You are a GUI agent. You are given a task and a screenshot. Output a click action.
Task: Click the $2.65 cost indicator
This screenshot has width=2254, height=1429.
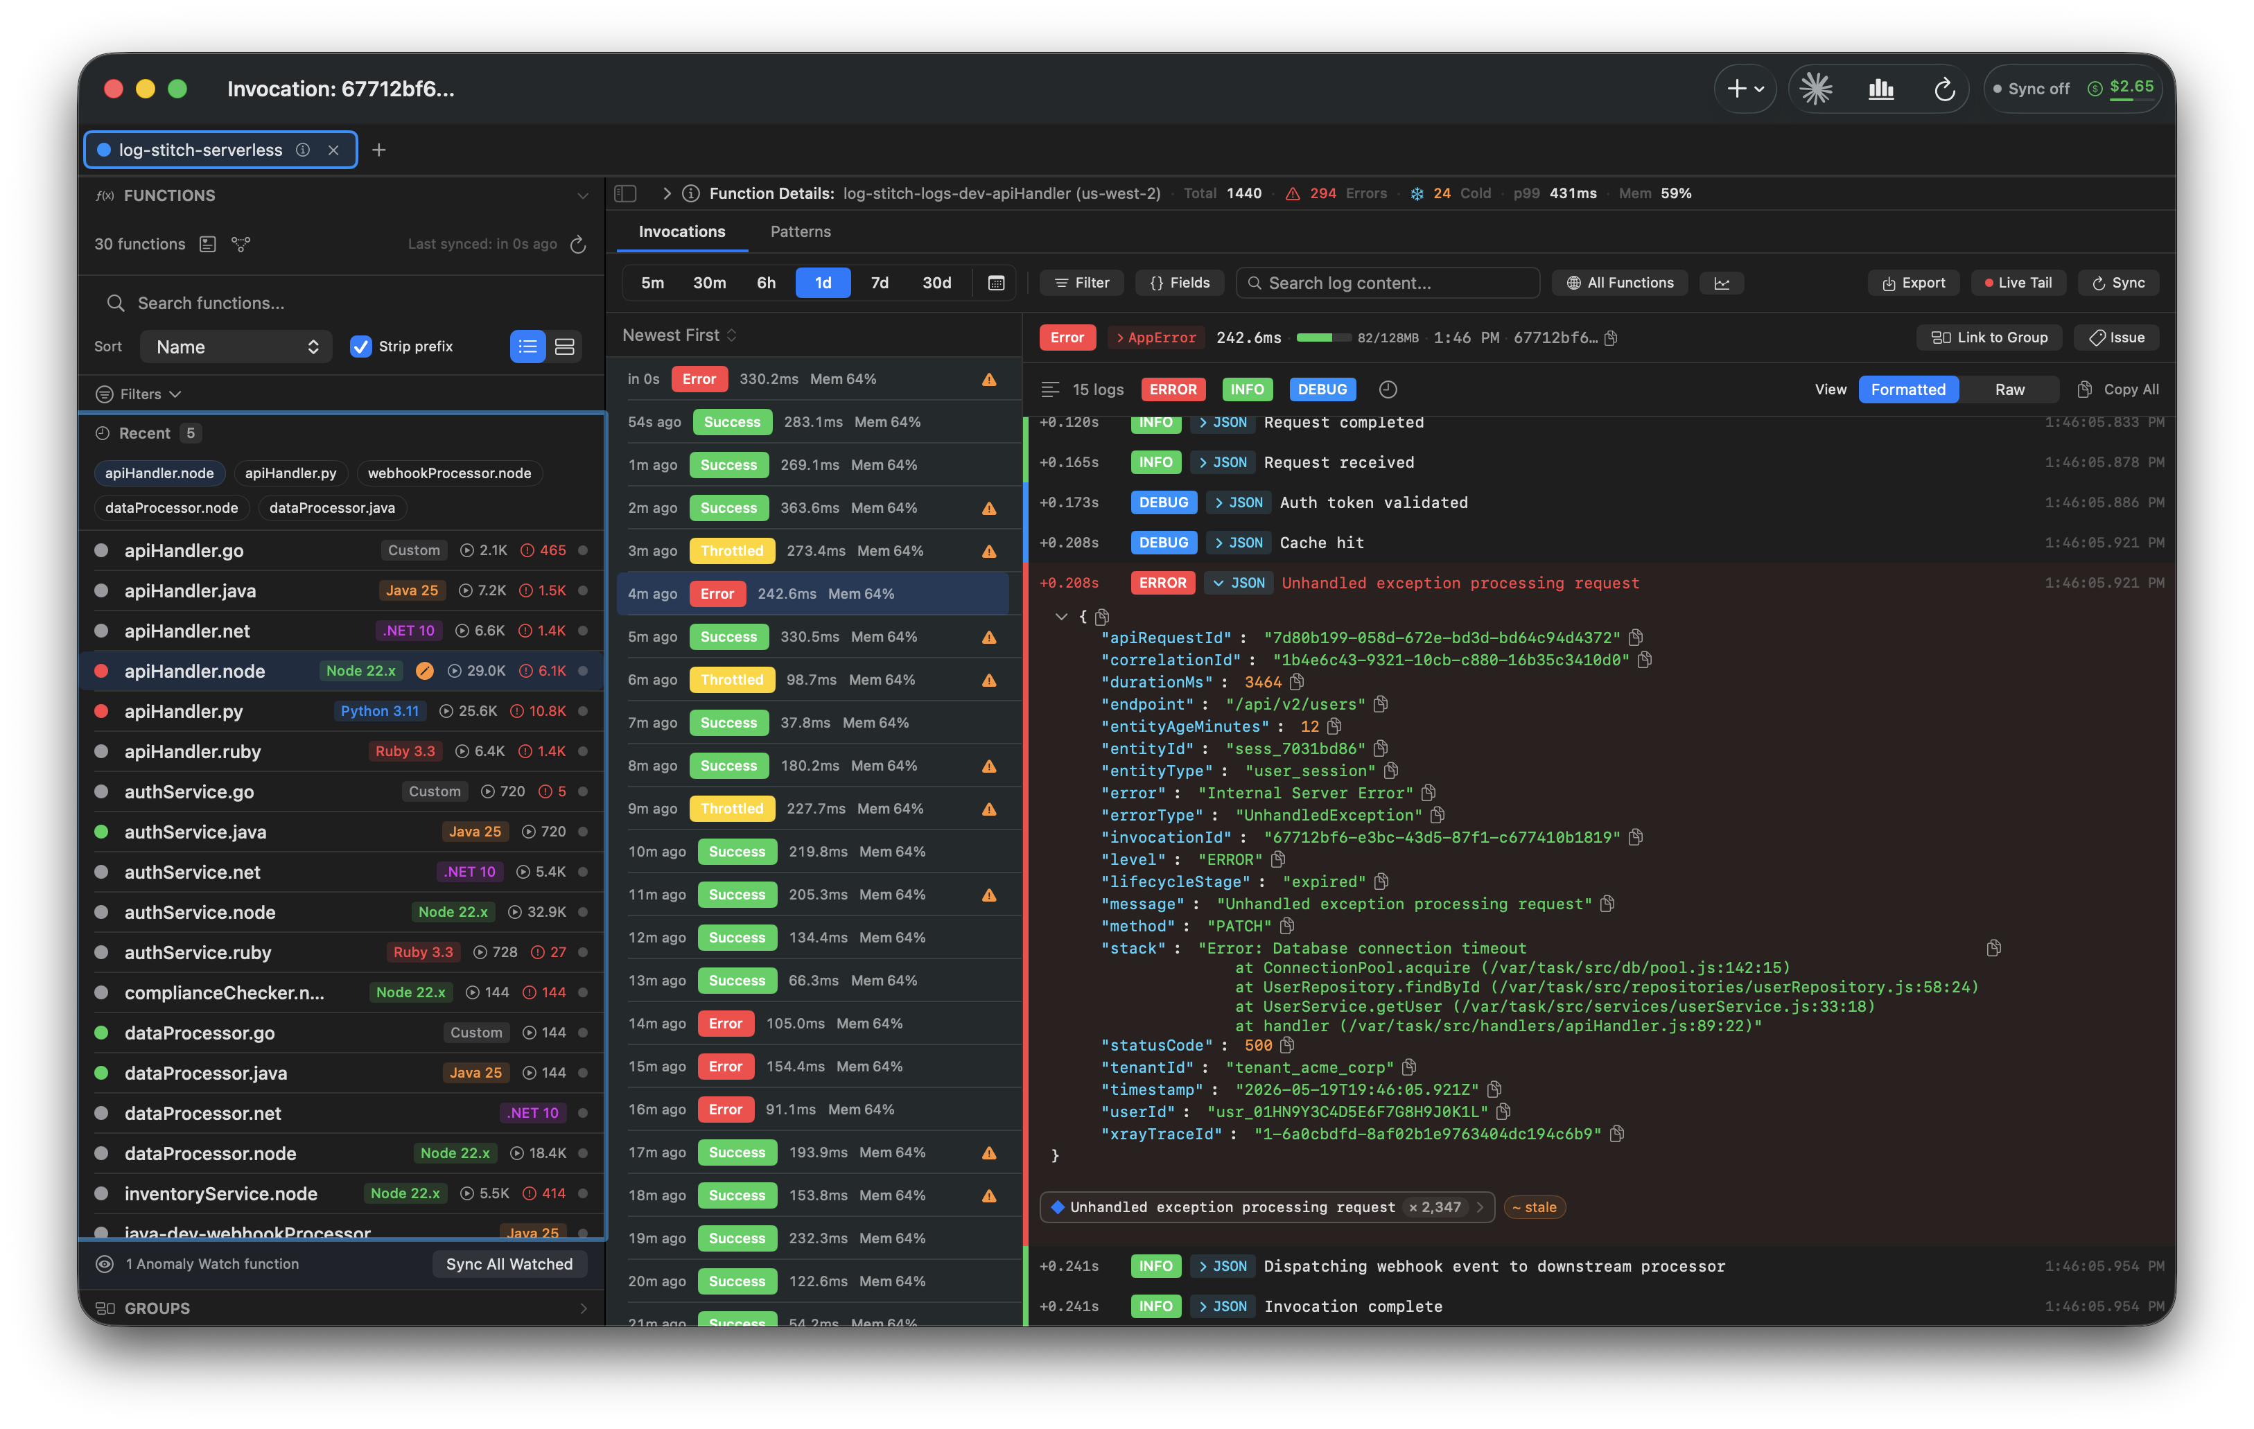[x=2121, y=89]
